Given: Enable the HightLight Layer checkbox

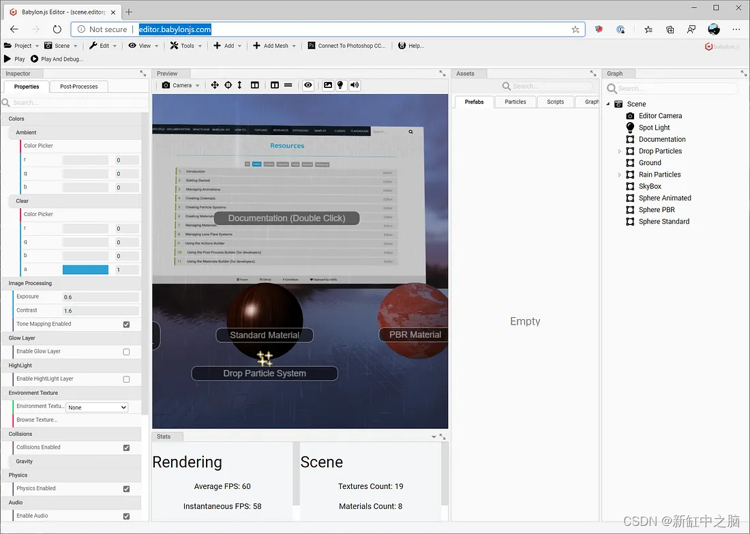Looking at the screenshot, I should point(126,379).
